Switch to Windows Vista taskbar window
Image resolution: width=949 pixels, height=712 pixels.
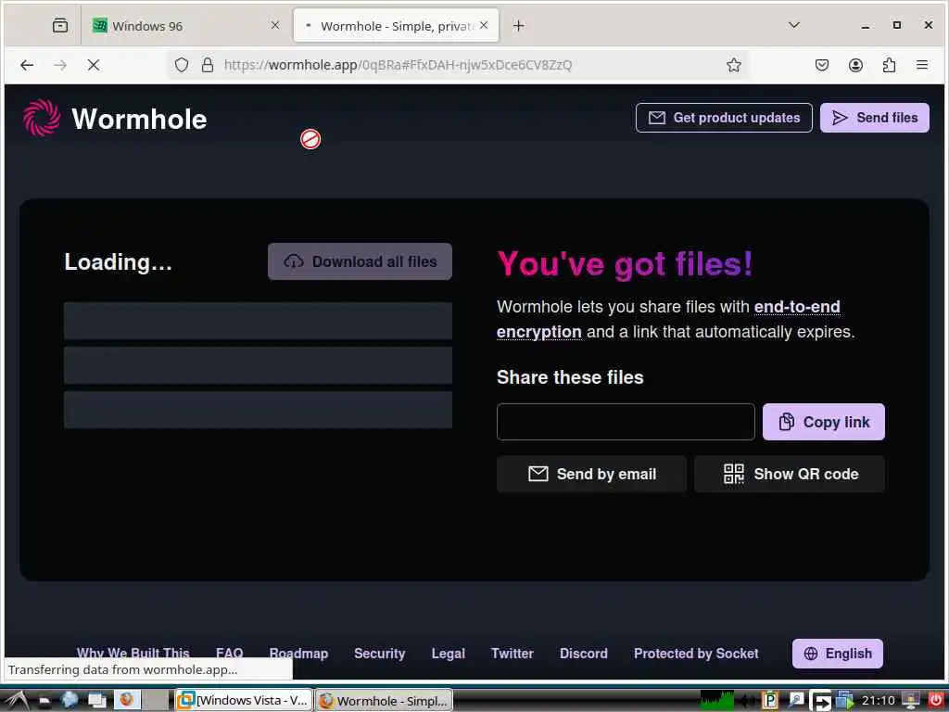[244, 701]
